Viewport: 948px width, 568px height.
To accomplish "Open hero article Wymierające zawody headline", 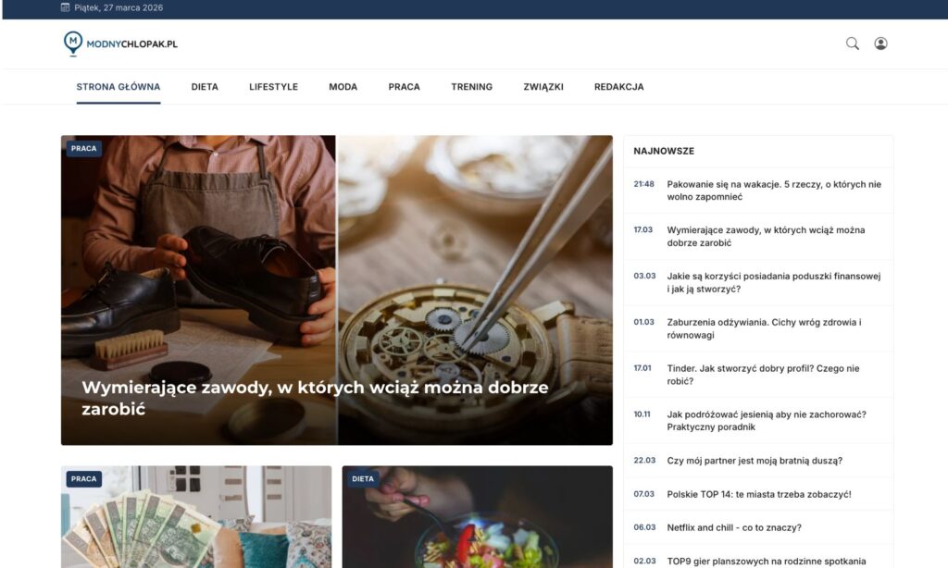I will click(x=315, y=398).
